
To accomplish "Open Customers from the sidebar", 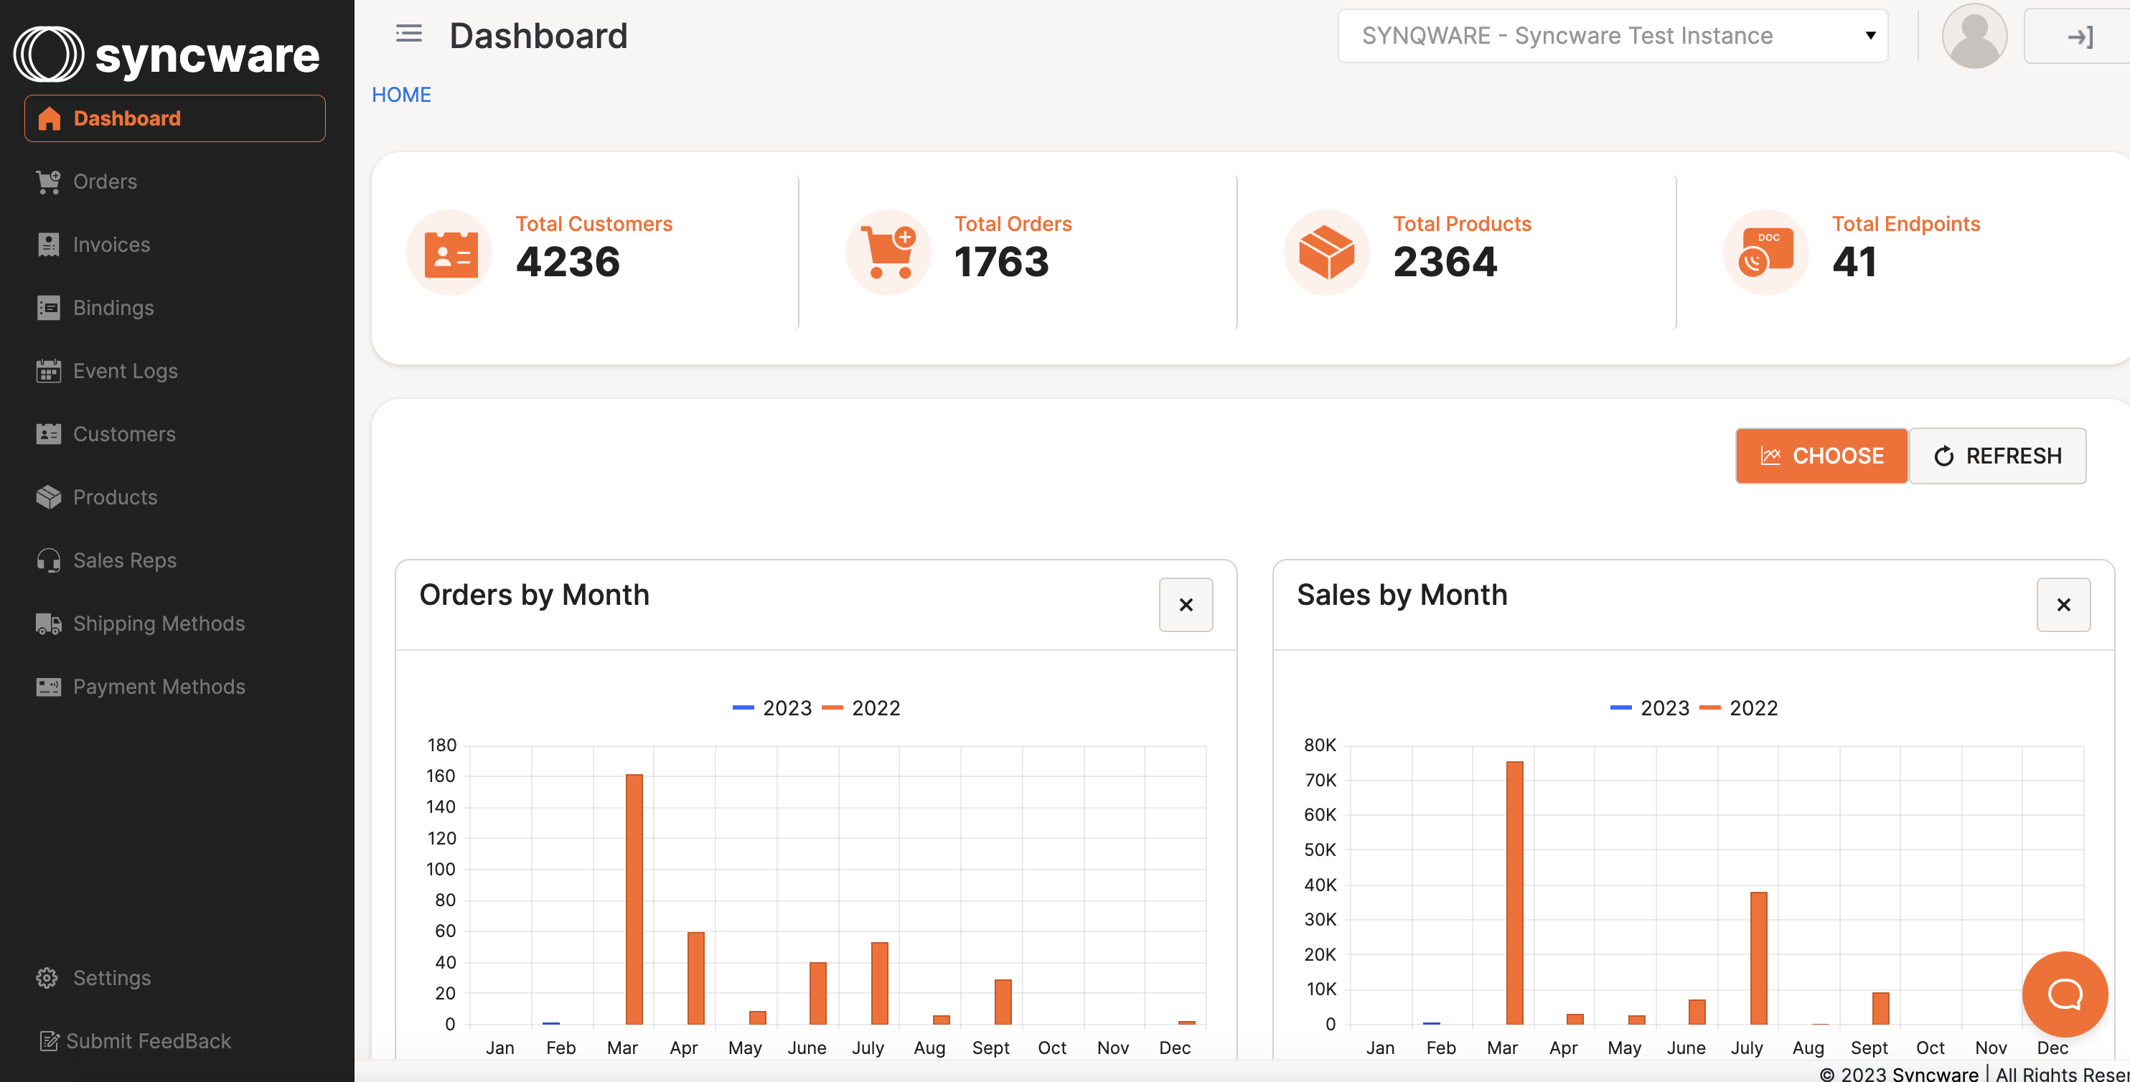I will click(x=124, y=433).
